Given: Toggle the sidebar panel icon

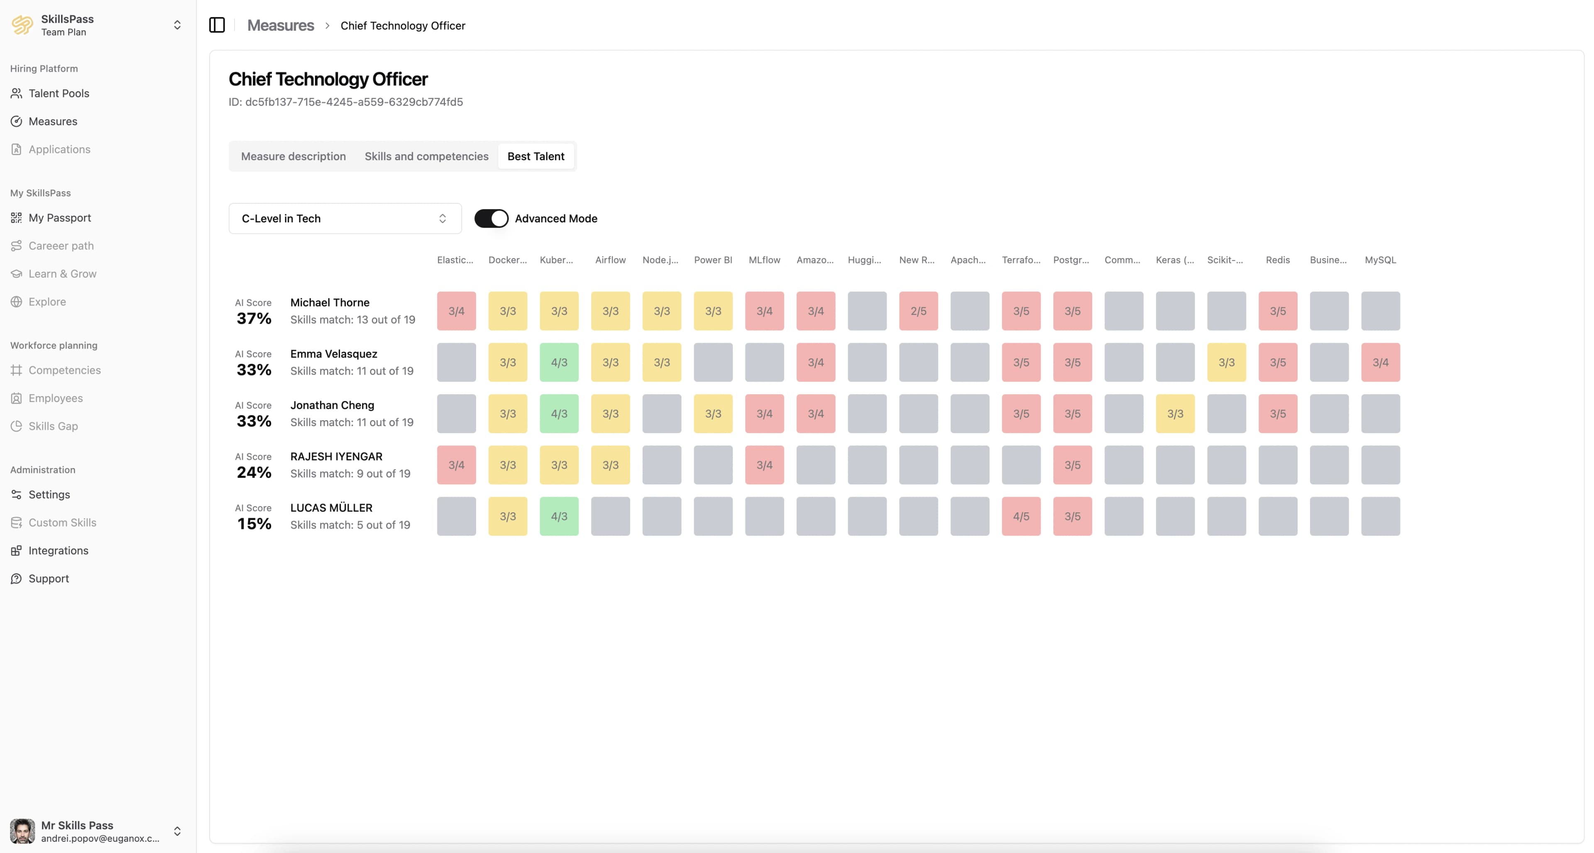Looking at the screenshot, I should click(x=217, y=25).
